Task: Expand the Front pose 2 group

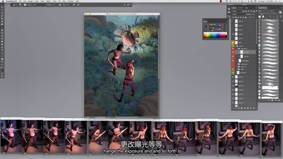Action: click(237, 64)
